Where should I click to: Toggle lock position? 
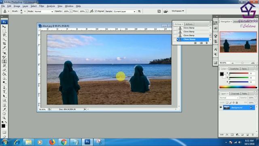(234, 103)
